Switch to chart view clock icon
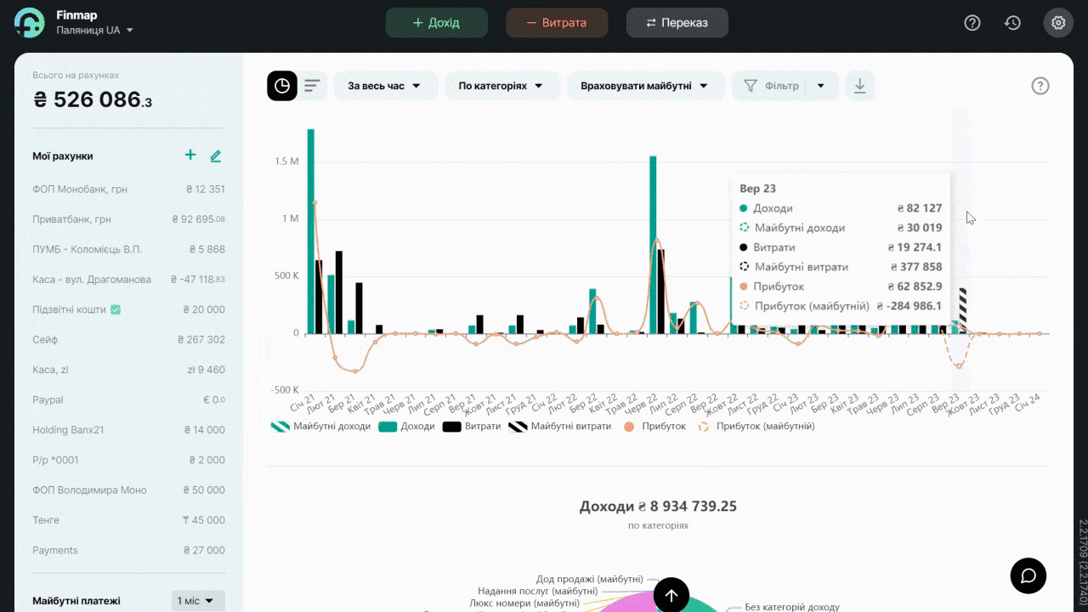Viewport: 1088px width, 612px height. [282, 86]
